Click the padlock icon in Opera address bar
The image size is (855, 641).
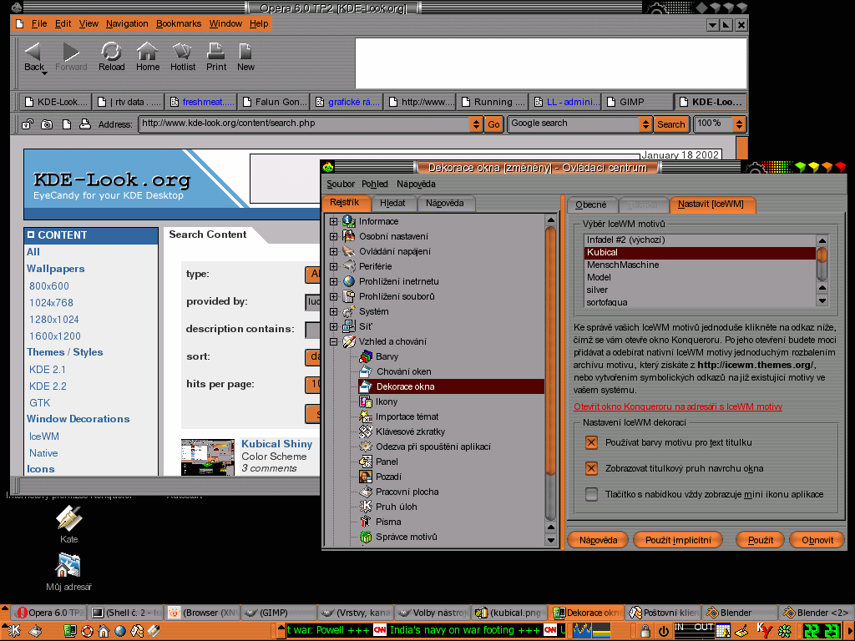pyautogui.click(x=27, y=124)
